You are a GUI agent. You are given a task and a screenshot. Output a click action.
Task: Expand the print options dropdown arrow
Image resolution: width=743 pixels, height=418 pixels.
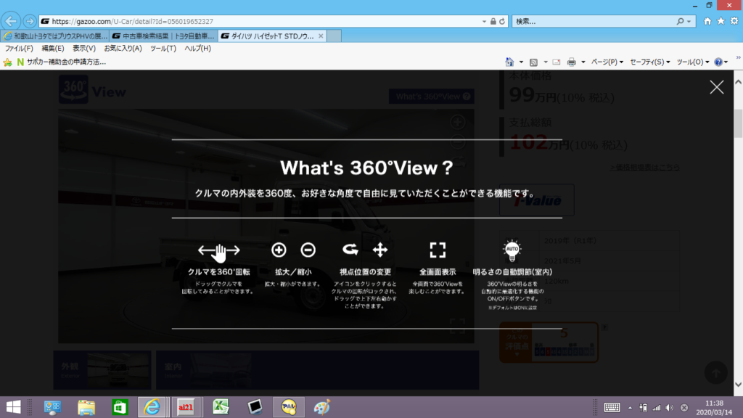[583, 62]
